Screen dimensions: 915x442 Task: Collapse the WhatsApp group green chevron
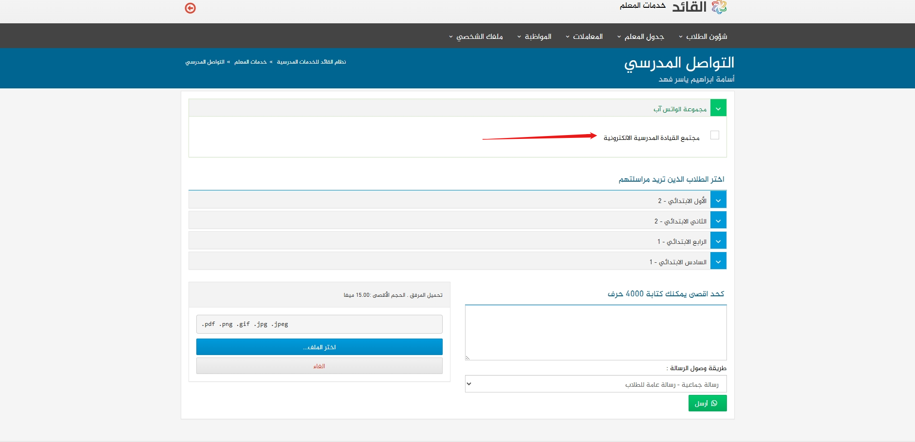718,108
